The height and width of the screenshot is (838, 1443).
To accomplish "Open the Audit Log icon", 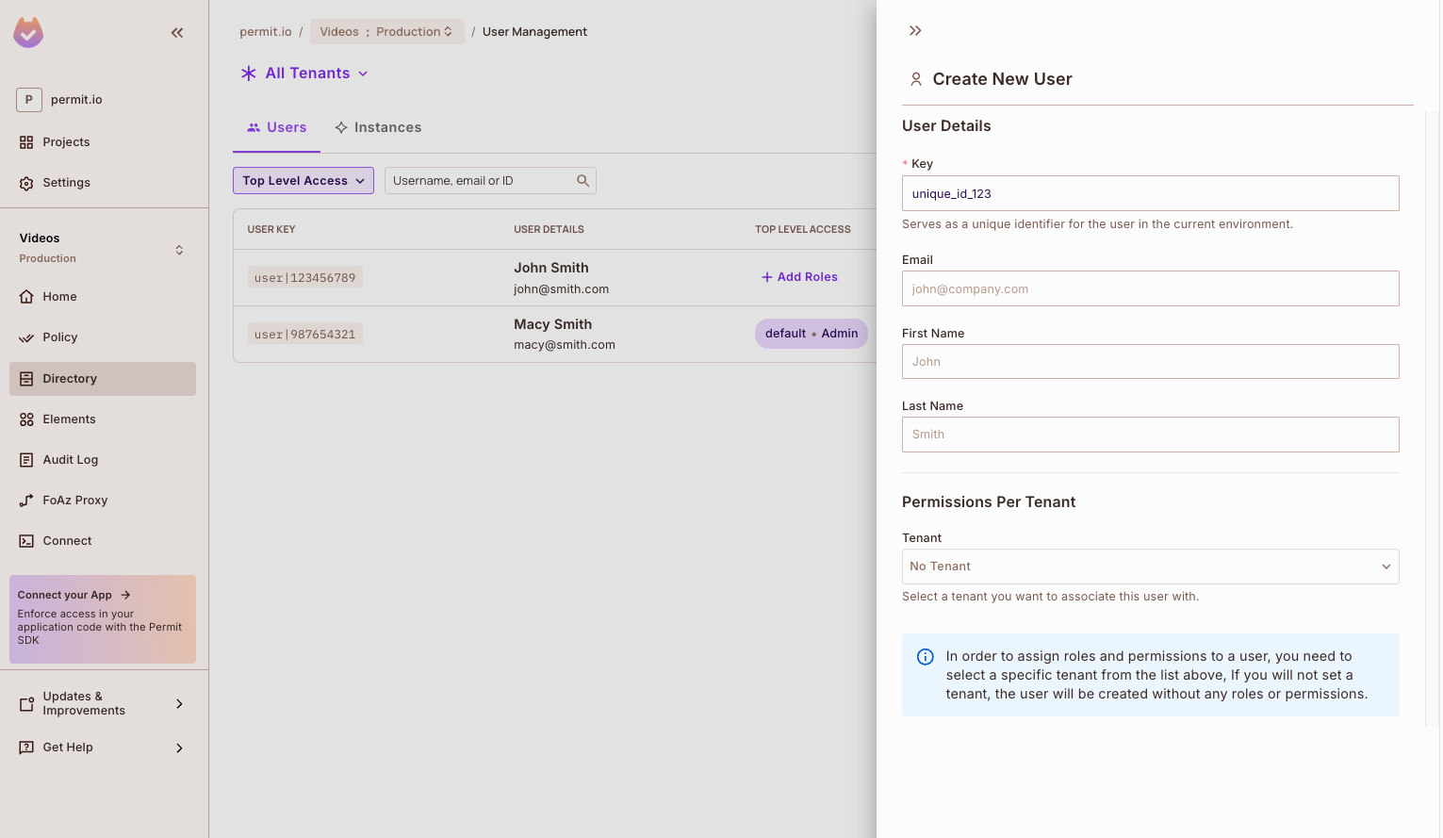I will pos(26,460).
